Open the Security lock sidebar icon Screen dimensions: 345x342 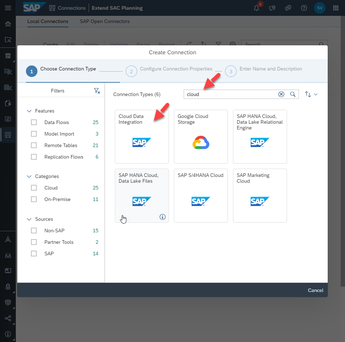pyautogui.click(x=8, y=286)
